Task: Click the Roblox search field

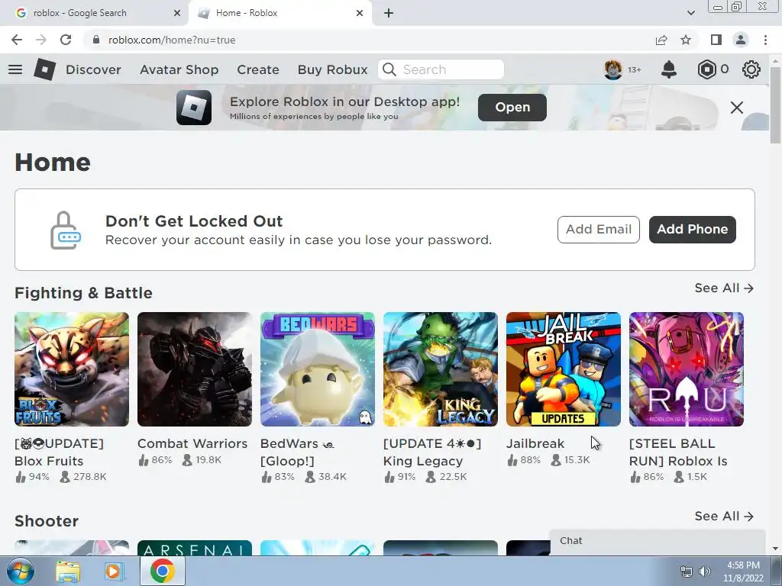Action: (441, 69)
